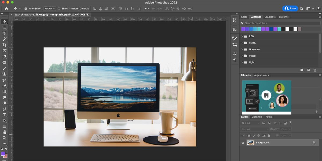The image size is (322, 161).
Task: Hide the Background layer visibility
Action: pyautogui.click(x=243, y=142)
